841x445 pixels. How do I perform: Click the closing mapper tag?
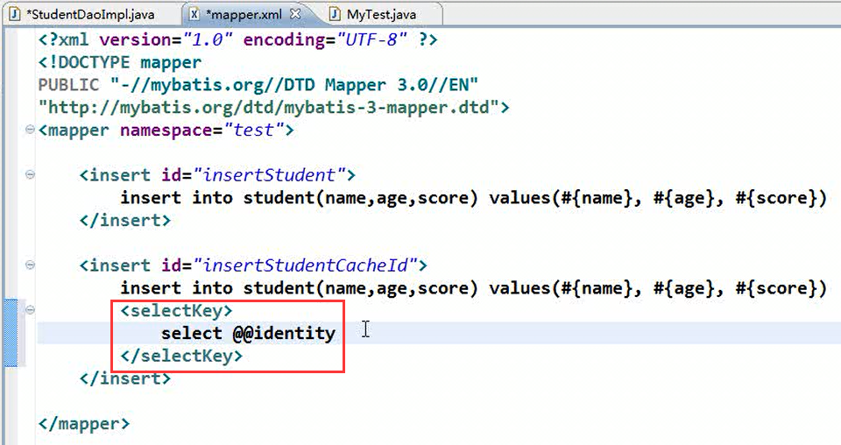[84, 424]
